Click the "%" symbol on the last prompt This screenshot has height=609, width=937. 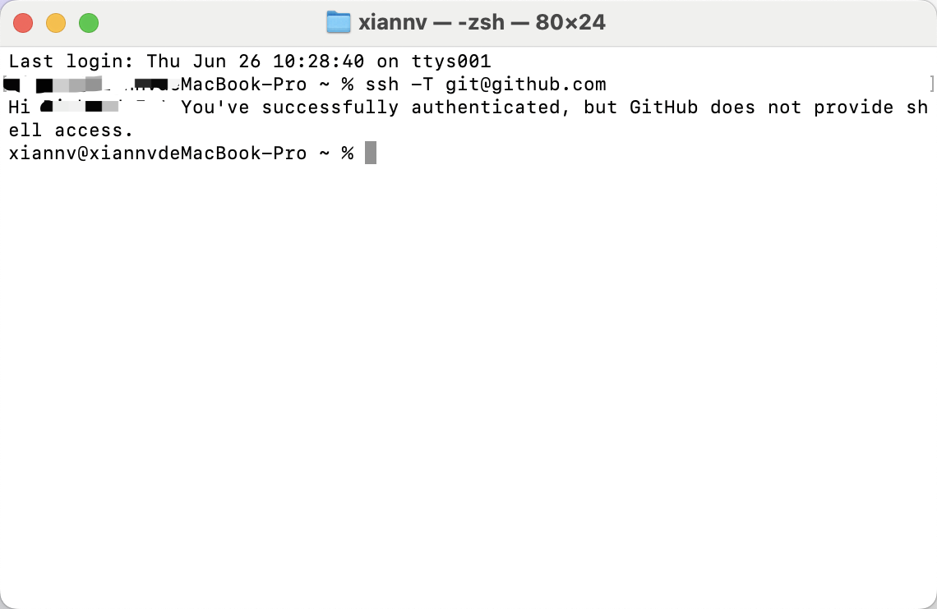[x=348, y=153]
